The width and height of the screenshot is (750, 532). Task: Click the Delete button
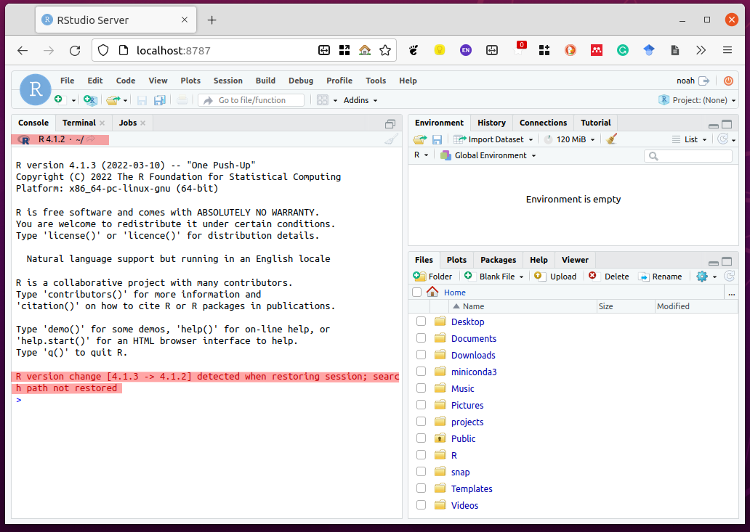[609, 276]
